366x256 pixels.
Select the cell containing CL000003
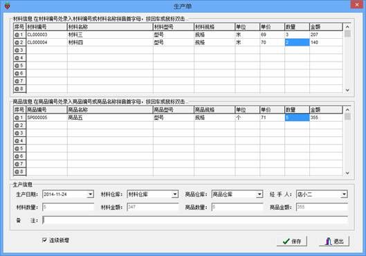(x=46, y=35)
